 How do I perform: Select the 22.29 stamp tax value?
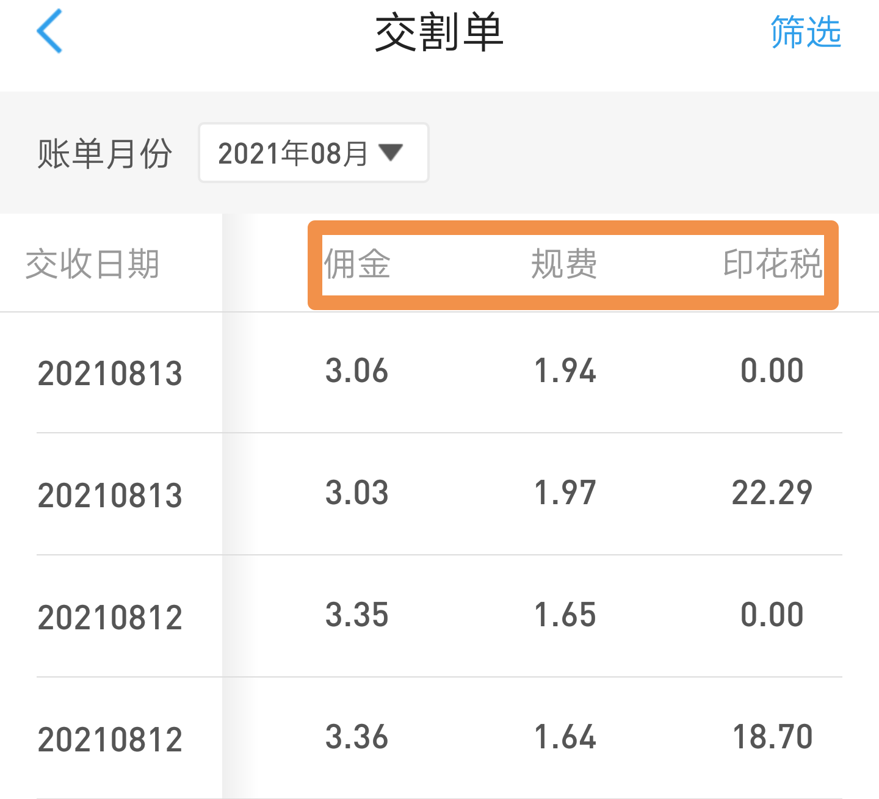pyautogui.click(x=772, y=493)
